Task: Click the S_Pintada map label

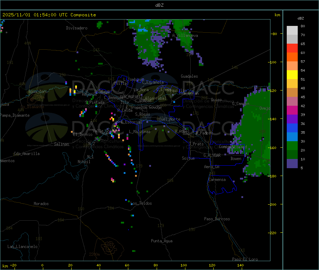Action: click(95, 103)
